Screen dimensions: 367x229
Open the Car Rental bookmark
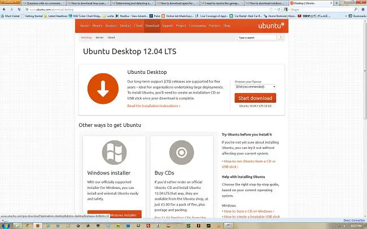(x=246, y=16)
